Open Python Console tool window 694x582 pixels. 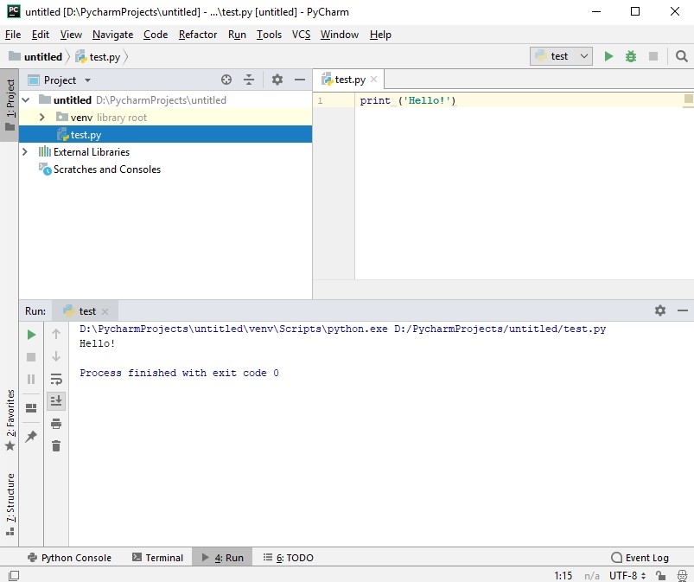69,558
